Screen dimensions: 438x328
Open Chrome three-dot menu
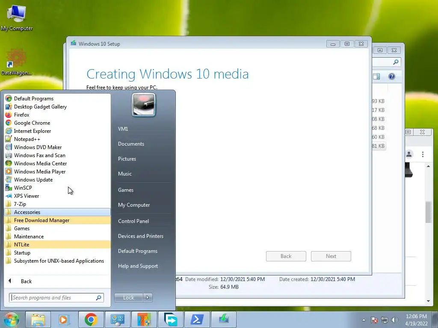tap(423, 154)
